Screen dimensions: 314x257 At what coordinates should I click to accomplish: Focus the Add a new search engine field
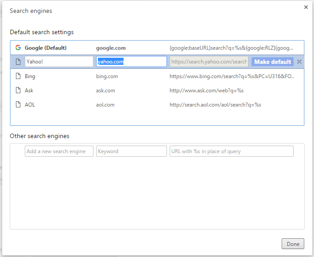[x=59, y=151]
